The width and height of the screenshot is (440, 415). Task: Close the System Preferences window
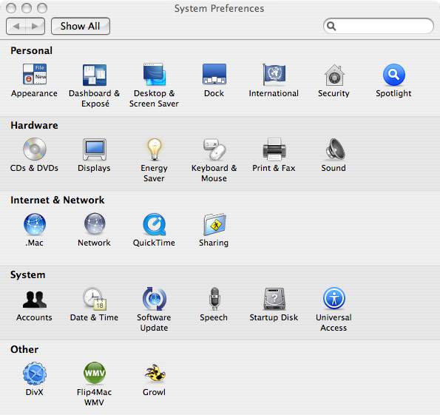pyautogui.click(x=11, y=8)
